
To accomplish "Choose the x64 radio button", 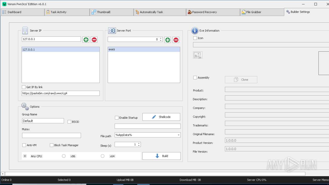I will [x=103, y=156].
